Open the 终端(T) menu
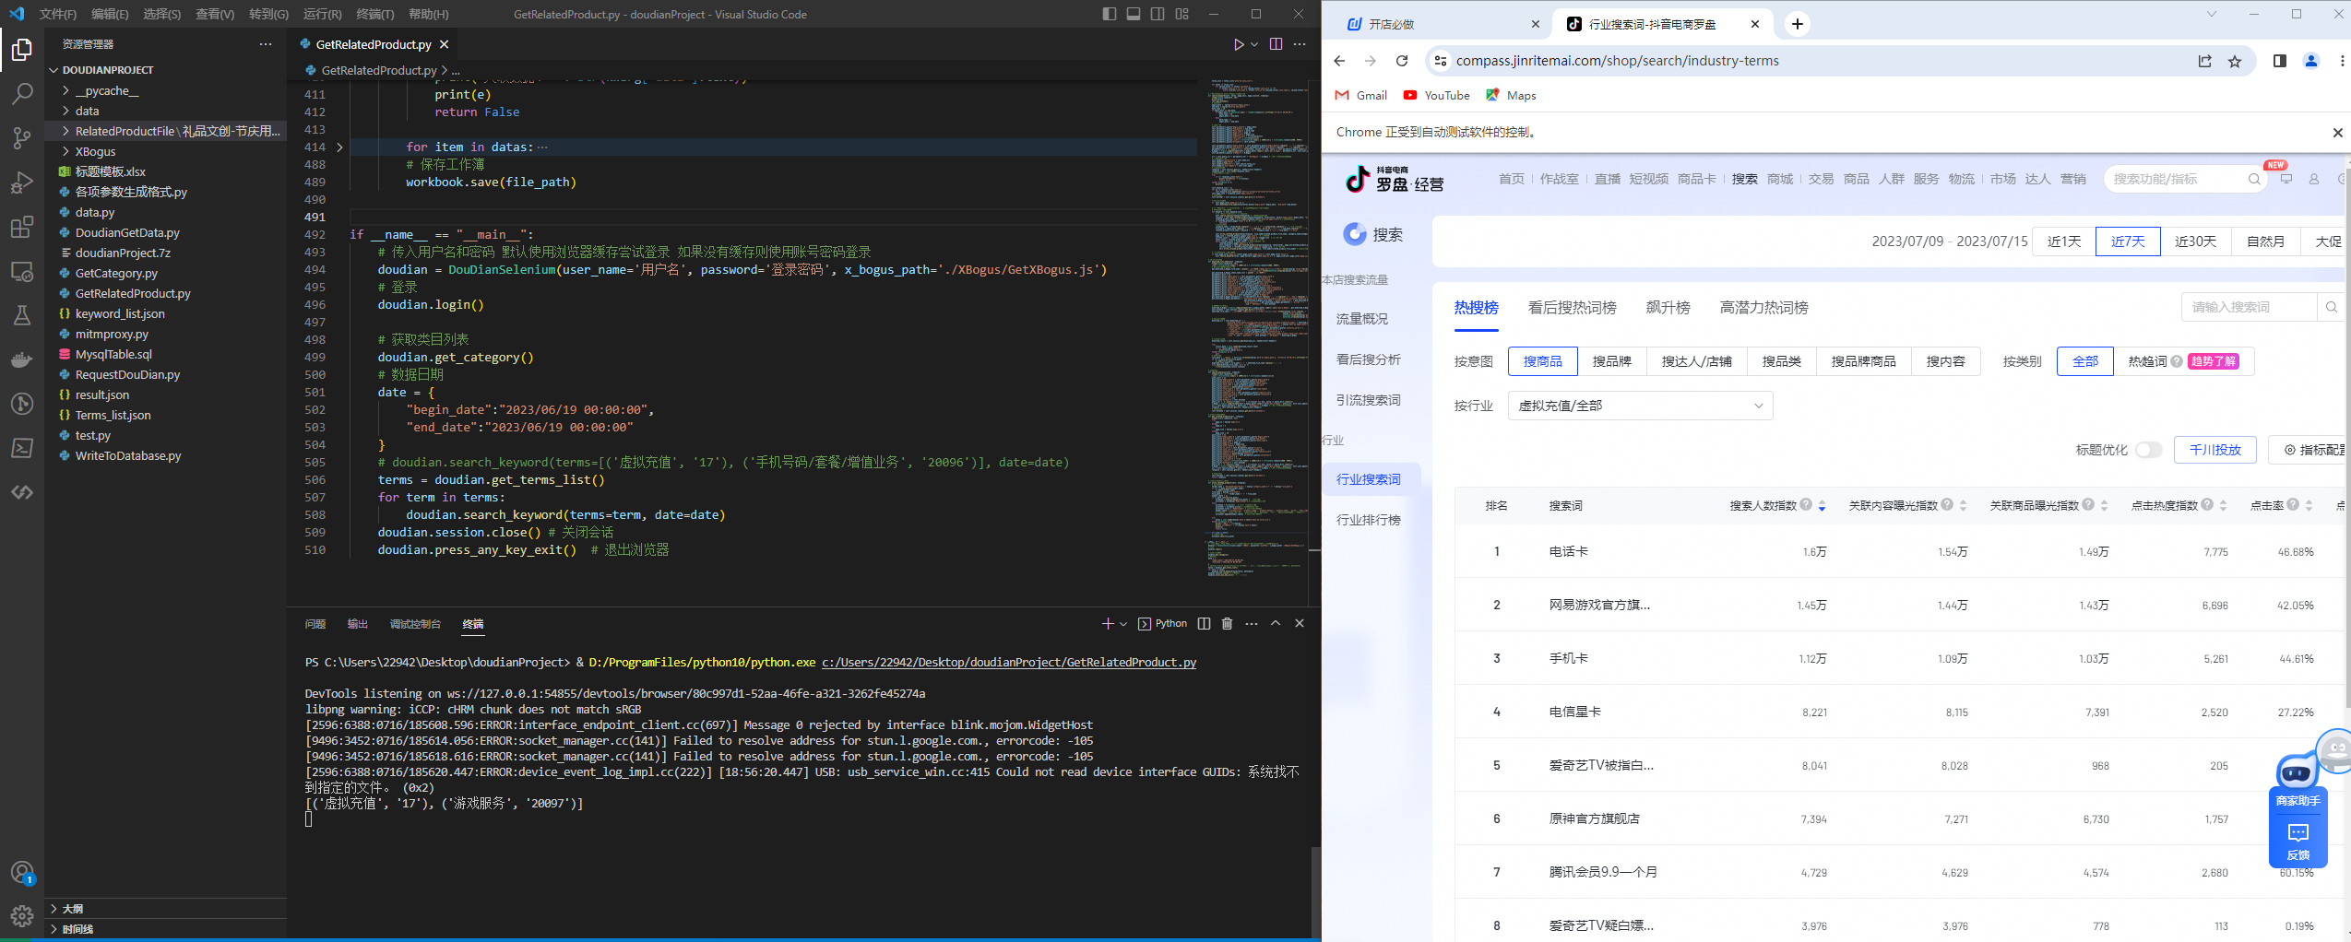This screenshot has height=942, width=2351. click(375, 14)
